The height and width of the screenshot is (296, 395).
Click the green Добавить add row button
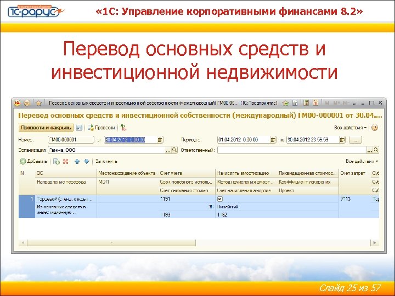[x=33, y=161]
